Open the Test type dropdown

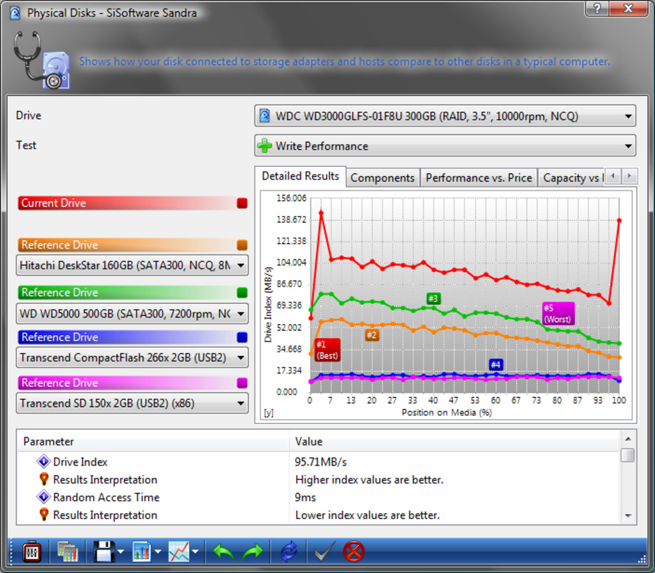(445, 146)
